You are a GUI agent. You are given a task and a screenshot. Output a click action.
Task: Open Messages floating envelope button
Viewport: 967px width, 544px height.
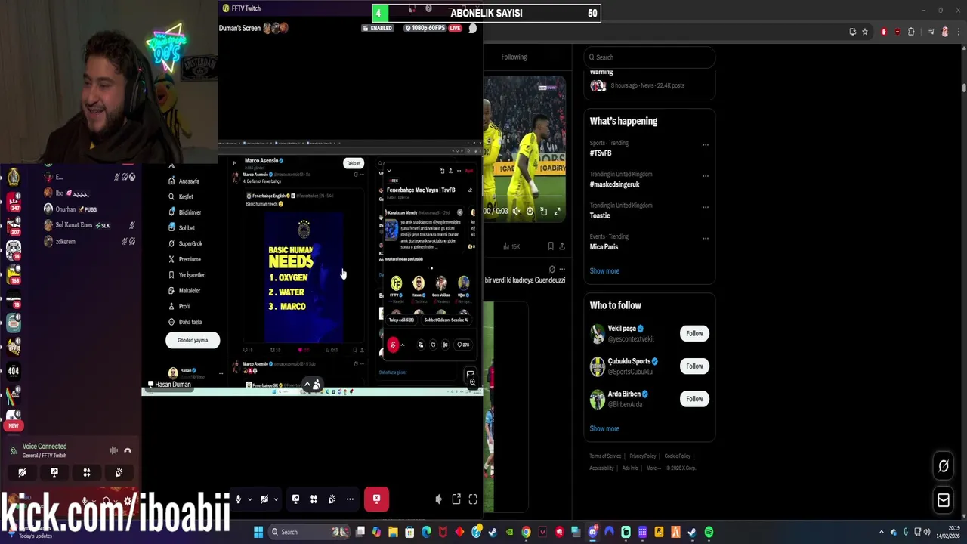point(944,500)
